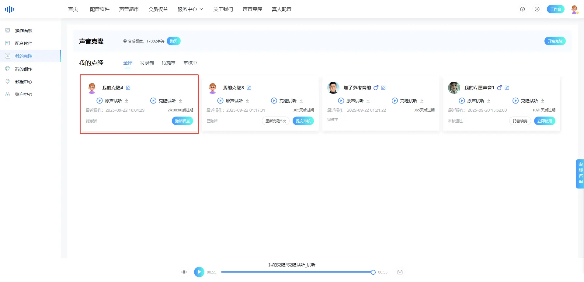This screenshot has height=282, width=584.
Task: Click the edit icon beside 我的专属声音1
Action: (x=507, y=88)
